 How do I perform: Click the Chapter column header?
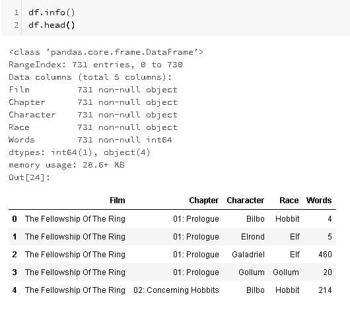203,200
